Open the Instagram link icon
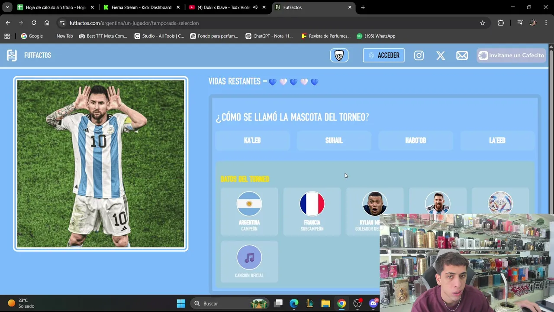The height and width of the screenshot is (312, 554). [419, 55]
